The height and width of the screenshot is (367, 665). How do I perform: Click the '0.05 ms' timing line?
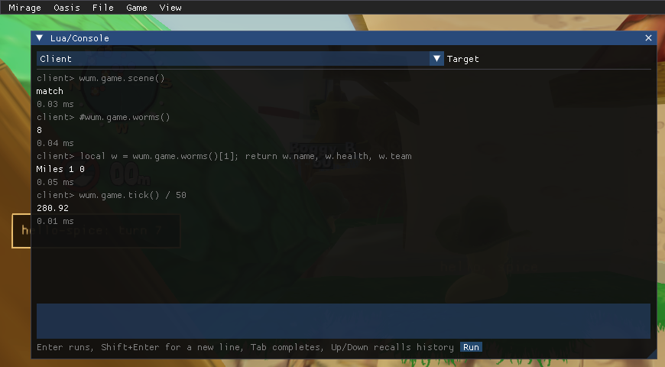coord(55,182)
